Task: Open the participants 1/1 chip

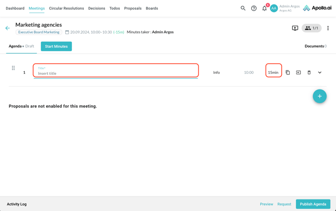Action: coord(311,28)
